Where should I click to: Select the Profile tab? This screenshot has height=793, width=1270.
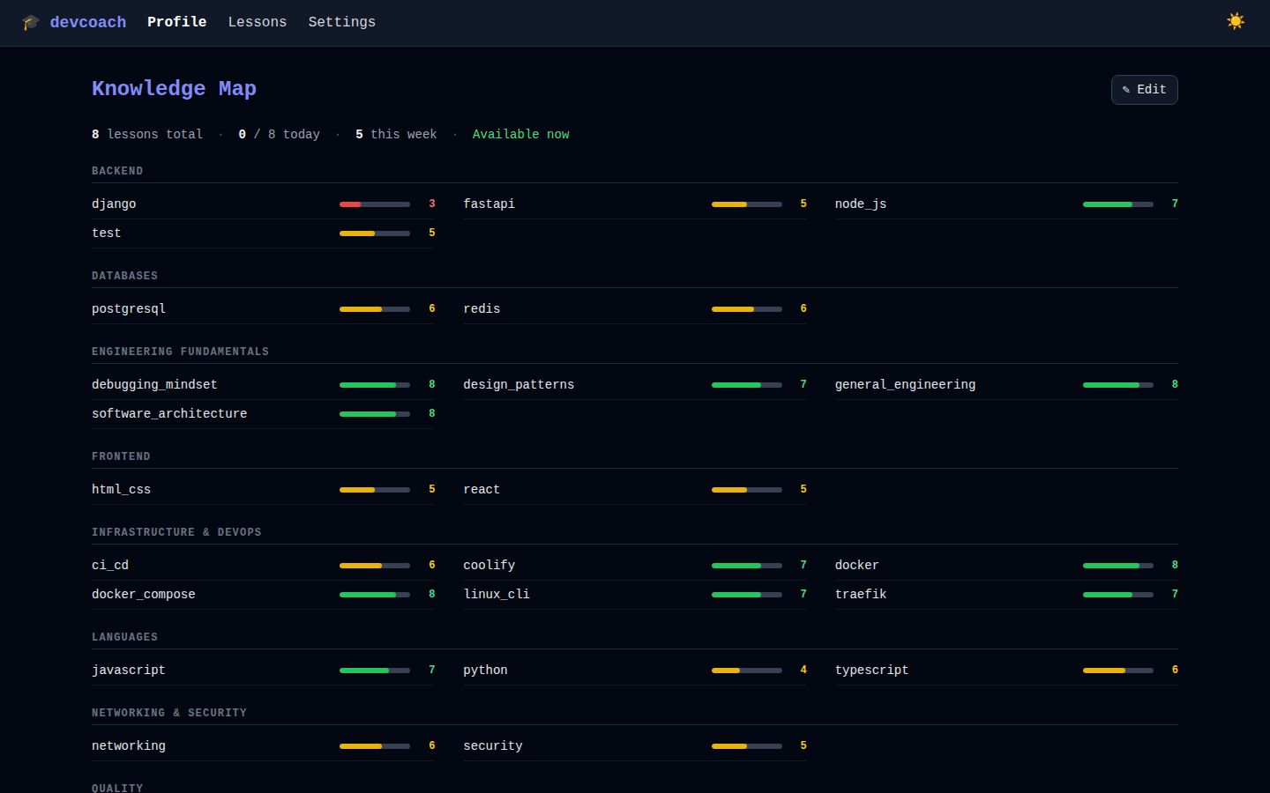pyautogui.click(x=176, y=22)
